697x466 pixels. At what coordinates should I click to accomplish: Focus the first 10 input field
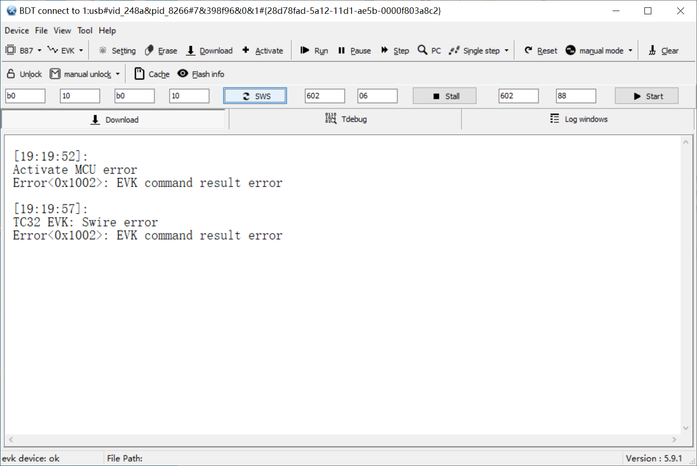[x=80, y=96]
